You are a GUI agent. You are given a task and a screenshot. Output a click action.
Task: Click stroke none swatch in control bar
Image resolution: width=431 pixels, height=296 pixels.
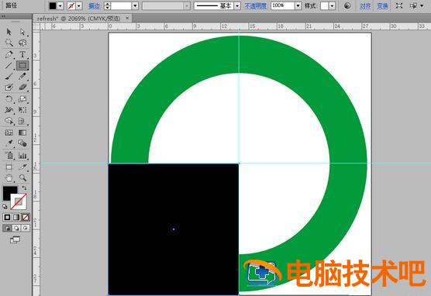[x=71, y=5]
